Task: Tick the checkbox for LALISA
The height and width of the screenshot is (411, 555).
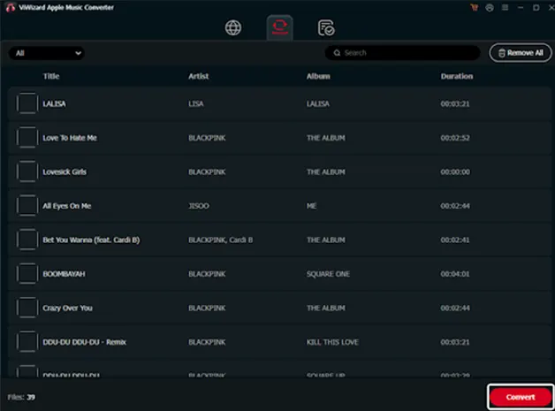Action: (x=27, y=103)
